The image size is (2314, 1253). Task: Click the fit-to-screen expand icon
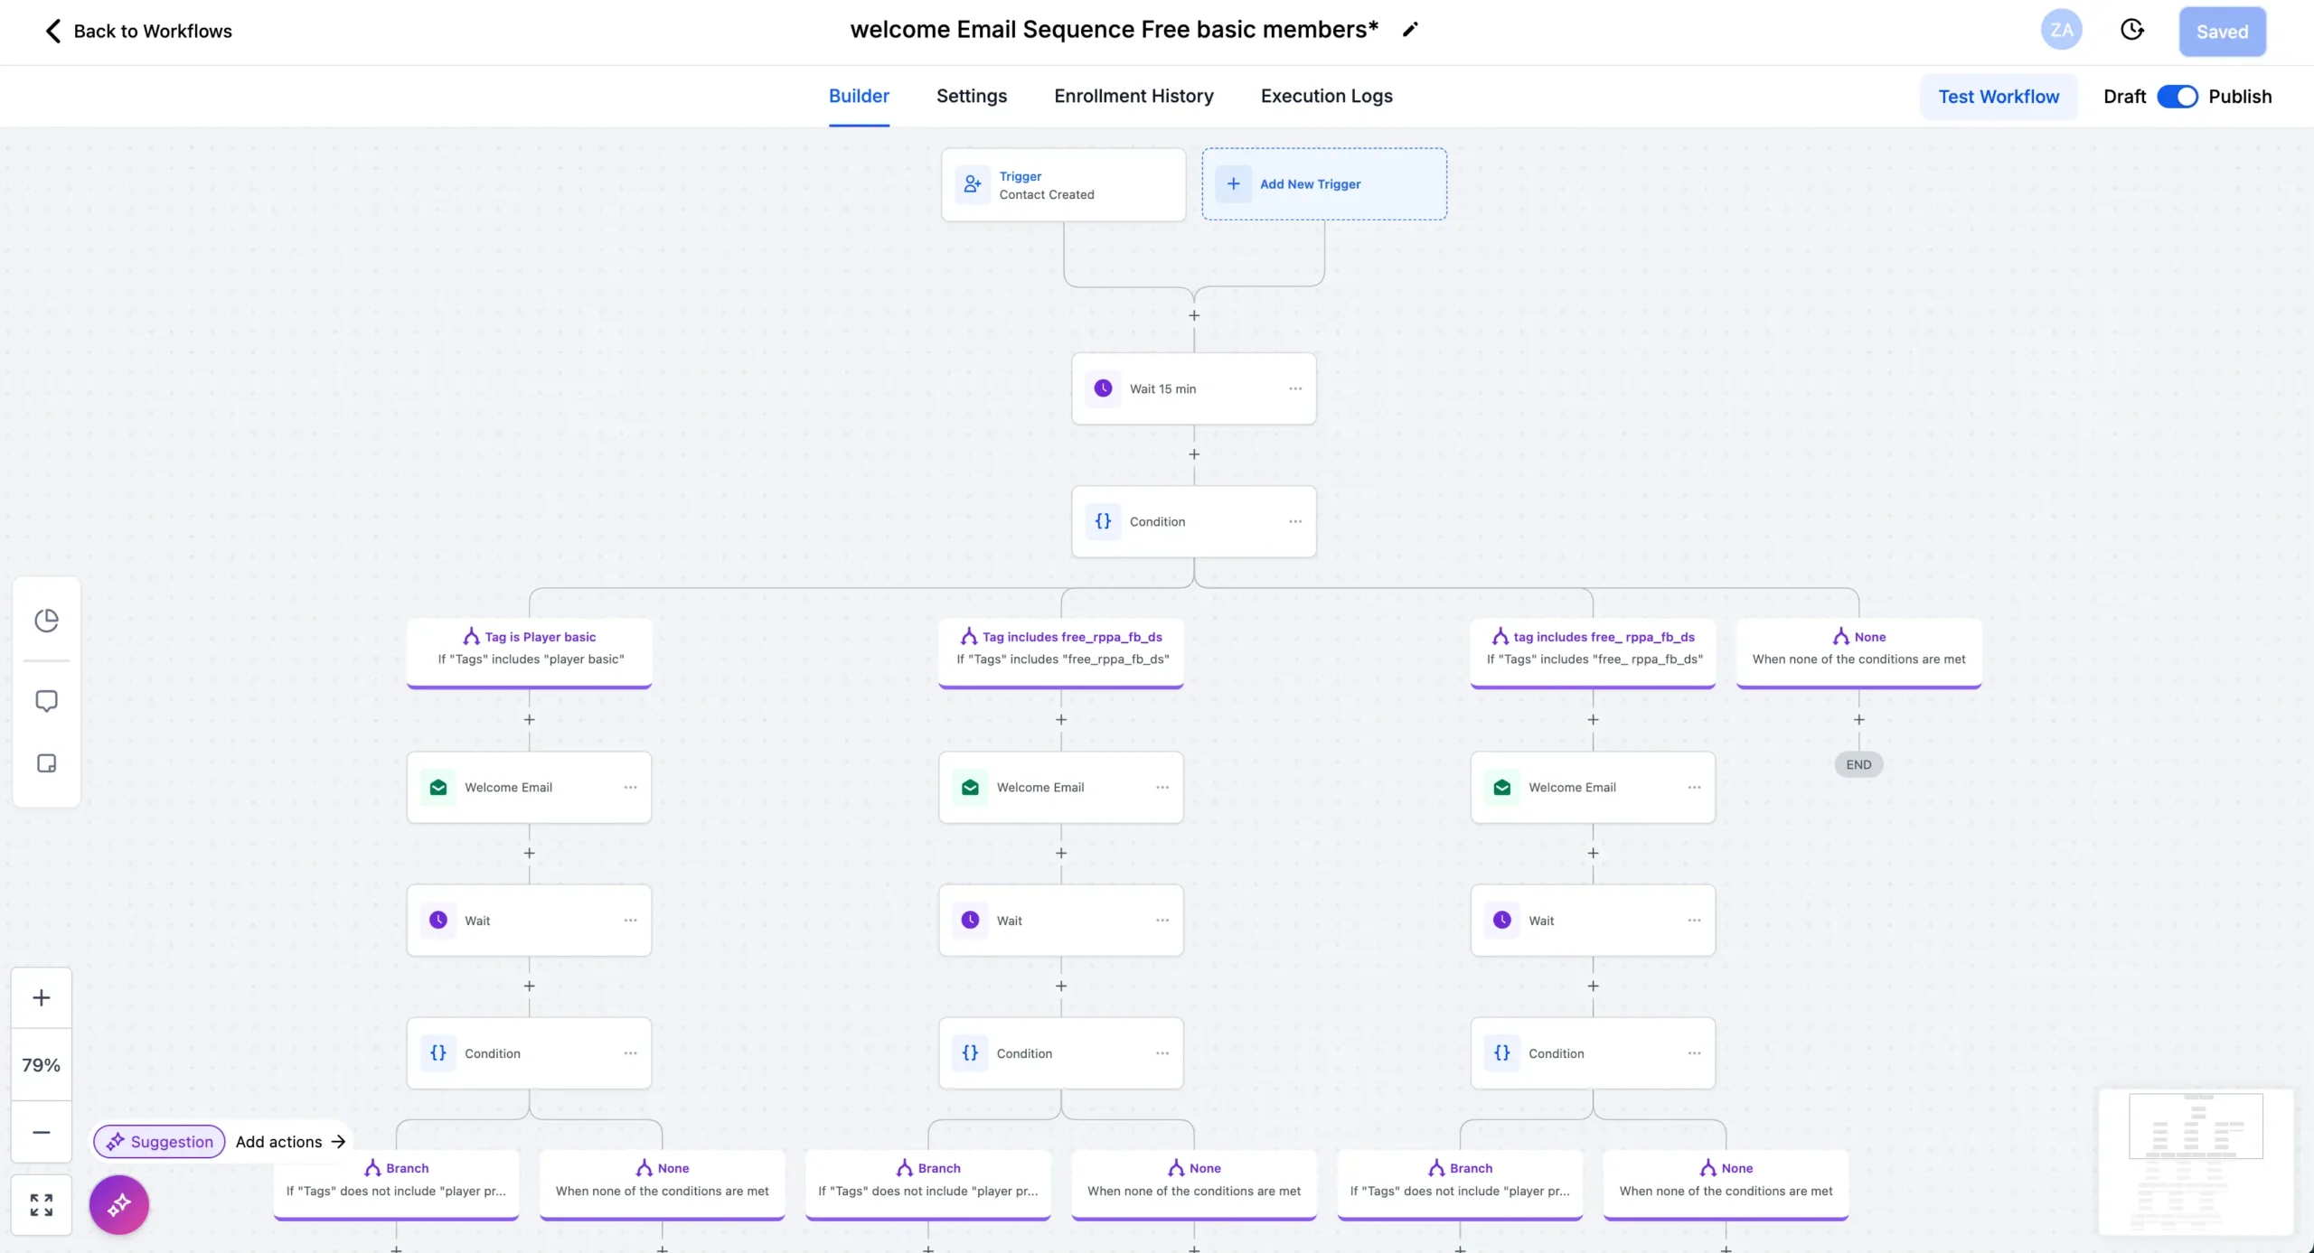click(42, 1204)
